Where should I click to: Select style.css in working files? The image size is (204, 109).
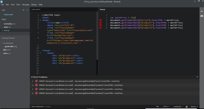tap(7, 27)
